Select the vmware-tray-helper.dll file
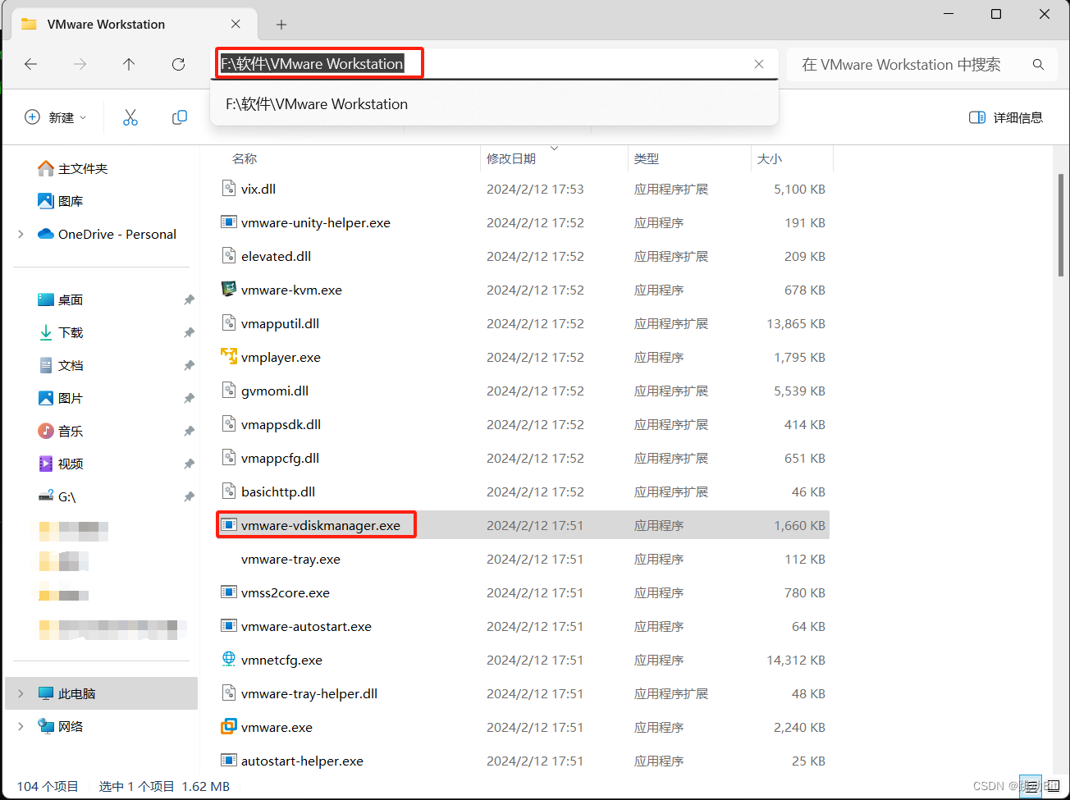The image size is (1070, 800). pos(309,693)
